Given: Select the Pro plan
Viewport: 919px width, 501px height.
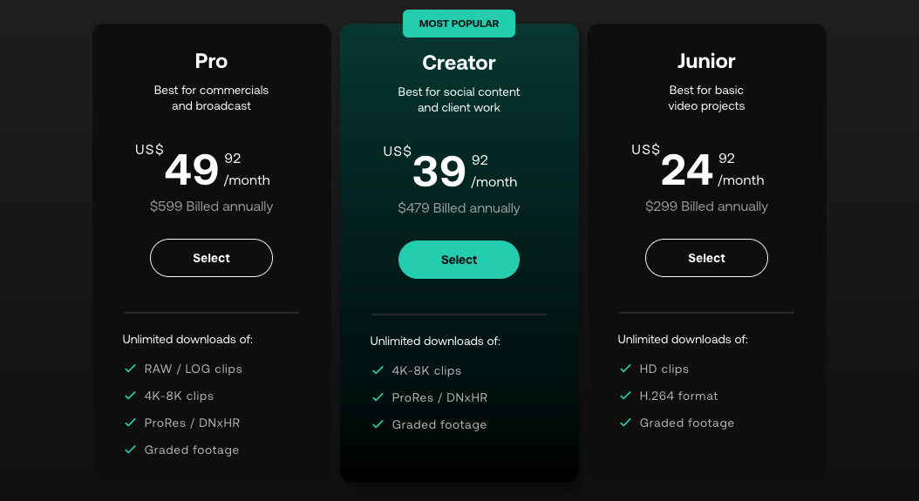Looking at the screenshot, I should [211, 258].
